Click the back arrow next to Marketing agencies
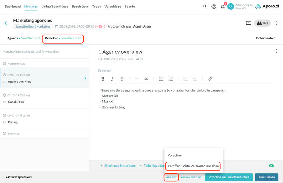283x183 pixels. coord(6,23)
